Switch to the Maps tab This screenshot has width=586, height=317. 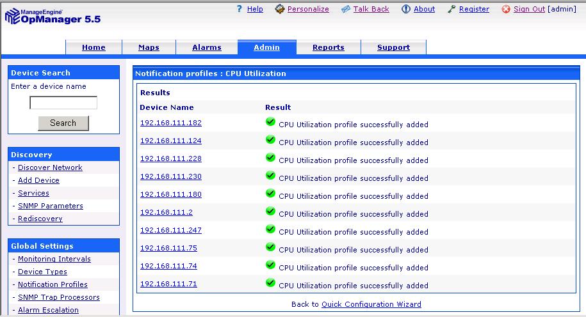click(x=149, y=47)
